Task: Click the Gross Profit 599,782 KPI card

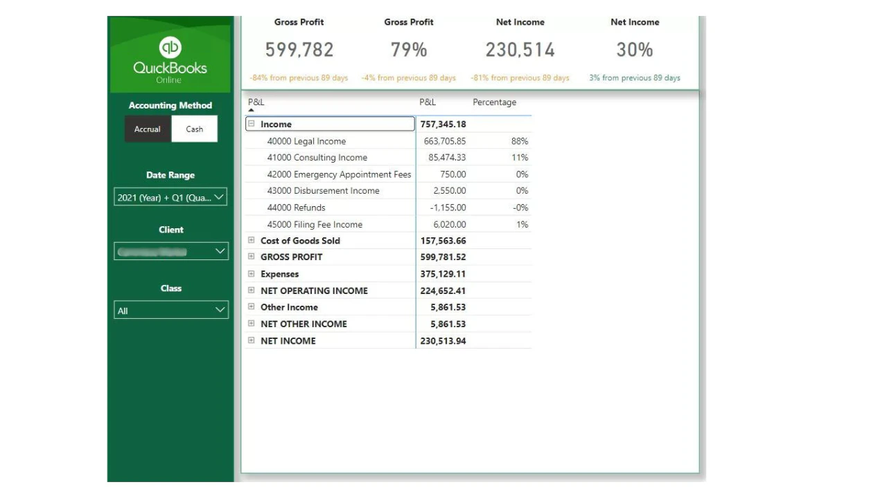Action: [x=299, y=49]
